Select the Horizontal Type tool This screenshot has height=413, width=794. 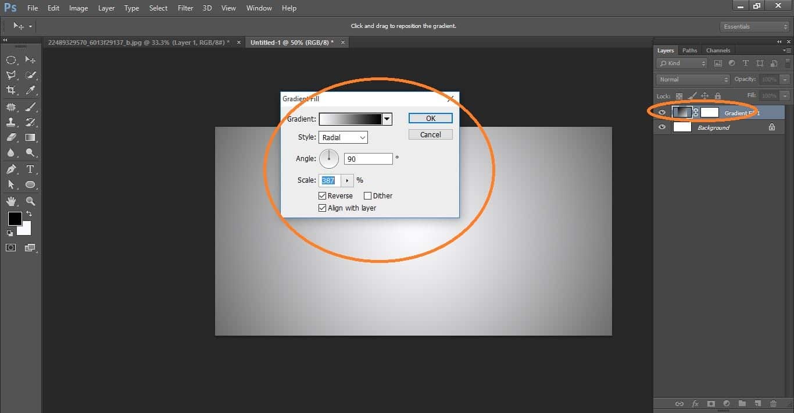(x=30, y=169)
